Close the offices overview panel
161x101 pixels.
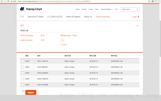[x=138, y=26]
